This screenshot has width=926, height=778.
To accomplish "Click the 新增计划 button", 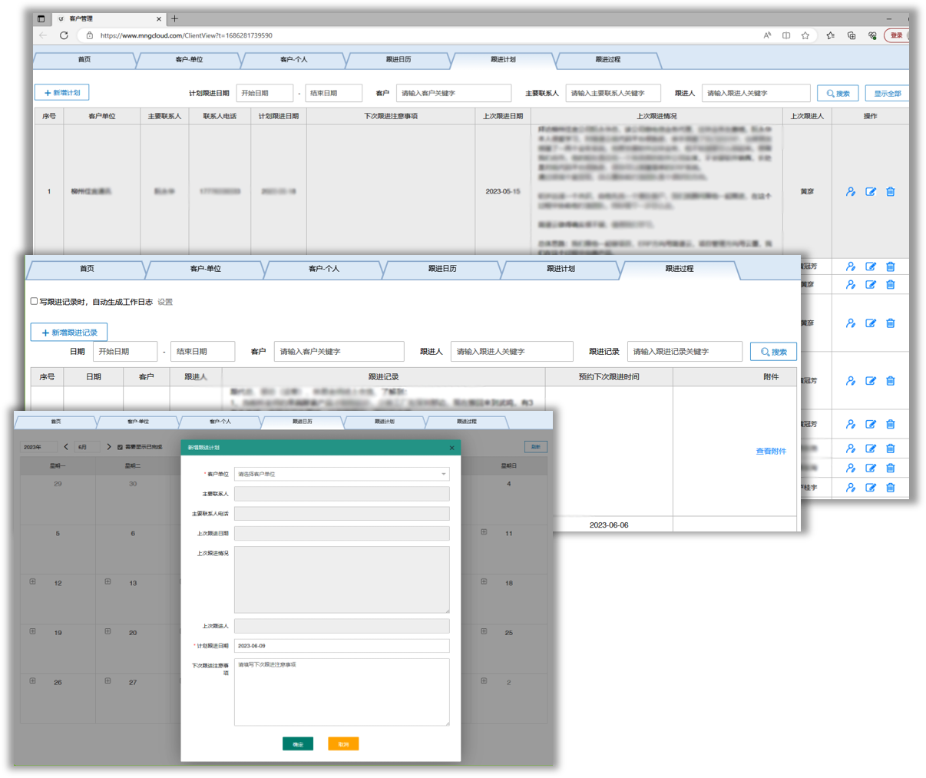I will (62, 93).
